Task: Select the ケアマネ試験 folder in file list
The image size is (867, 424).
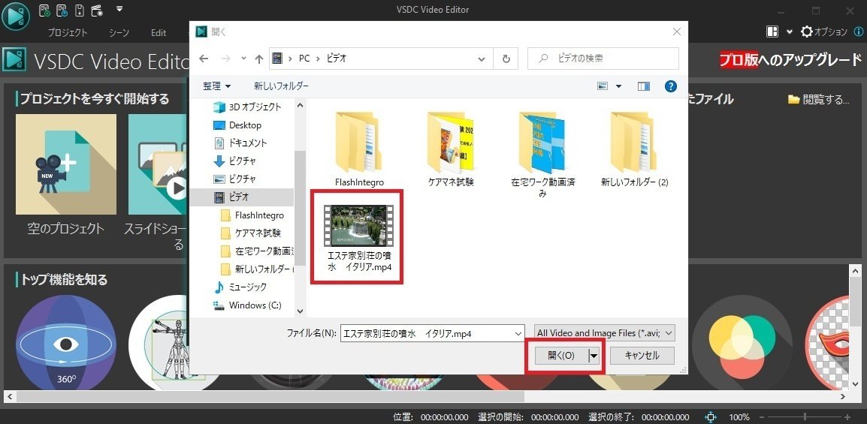Action: point(452,148)
